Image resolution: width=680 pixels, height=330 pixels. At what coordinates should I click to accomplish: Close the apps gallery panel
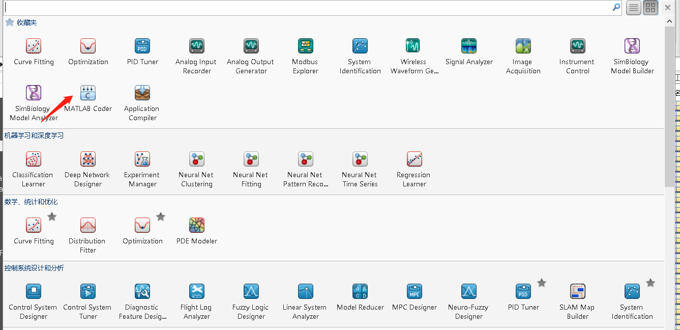point(668,7)
